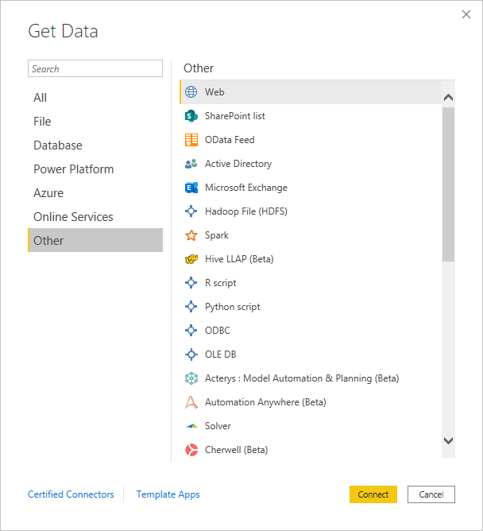Click the Active Directory people icon

tap(191, 164)
